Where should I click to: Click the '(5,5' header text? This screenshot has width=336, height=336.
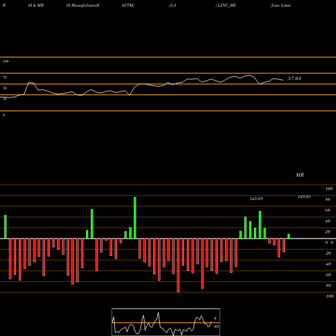pos(173,5)
